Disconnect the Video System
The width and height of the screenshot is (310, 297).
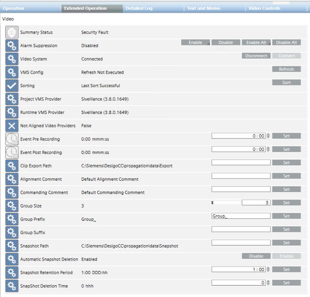256,56
